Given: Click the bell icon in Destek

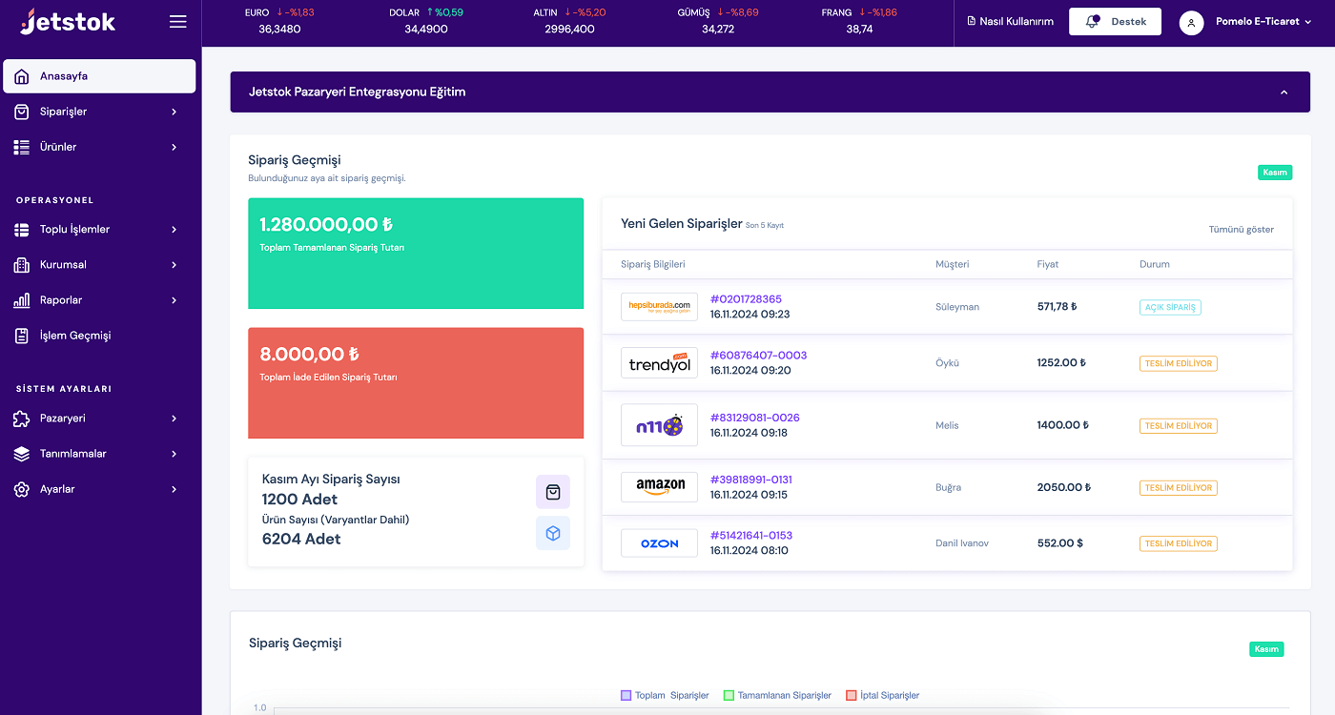Looking at the screenshot, I should coord(1093,21).
